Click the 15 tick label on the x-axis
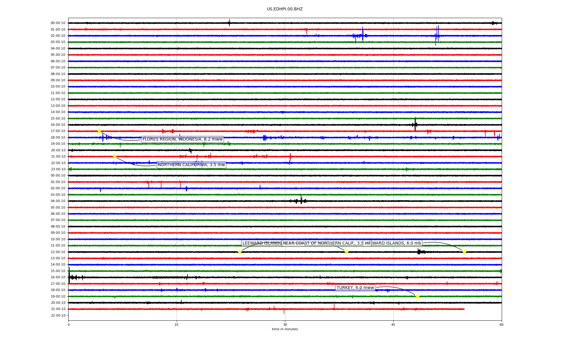Image resolution: width=570 pixels, height=356 pixels. 177,325
